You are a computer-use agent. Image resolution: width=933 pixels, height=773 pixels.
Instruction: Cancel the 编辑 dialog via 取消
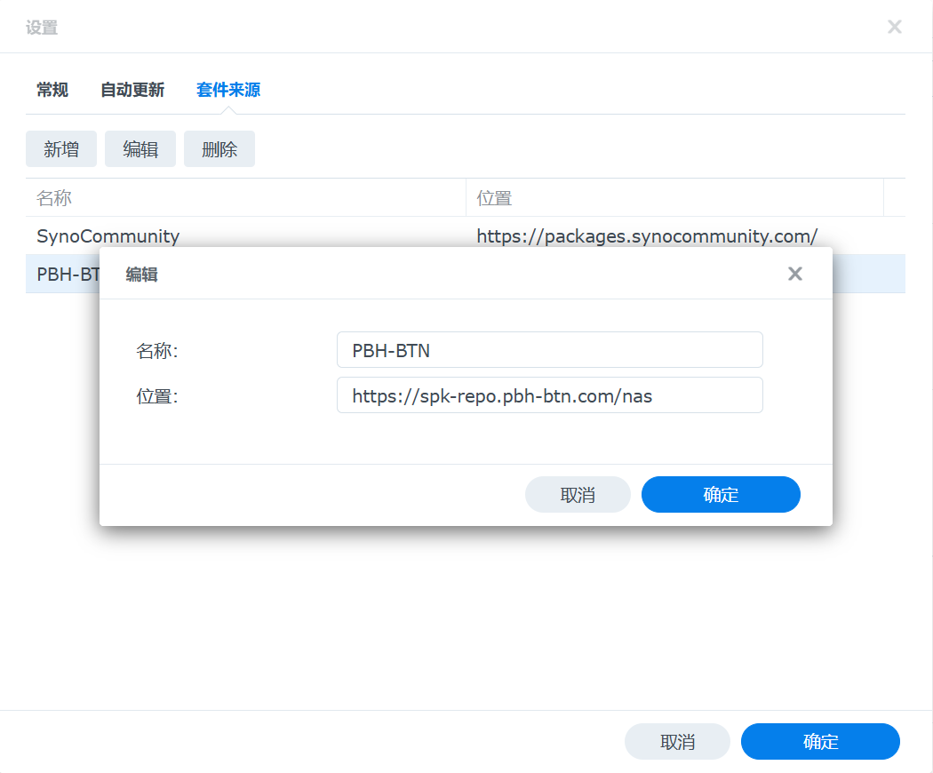[x=578, y=495]
